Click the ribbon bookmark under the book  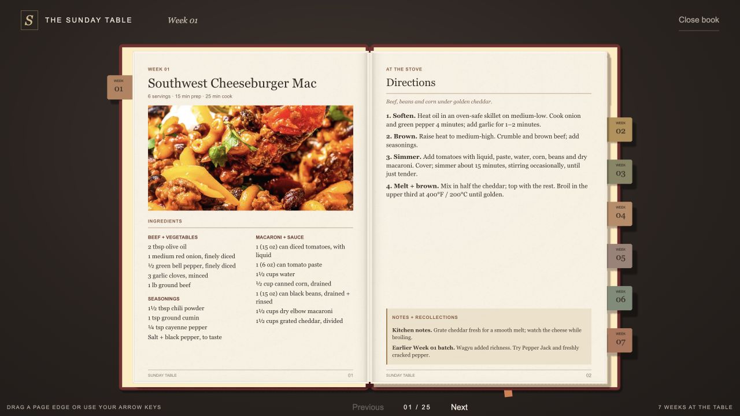point(508,393)
